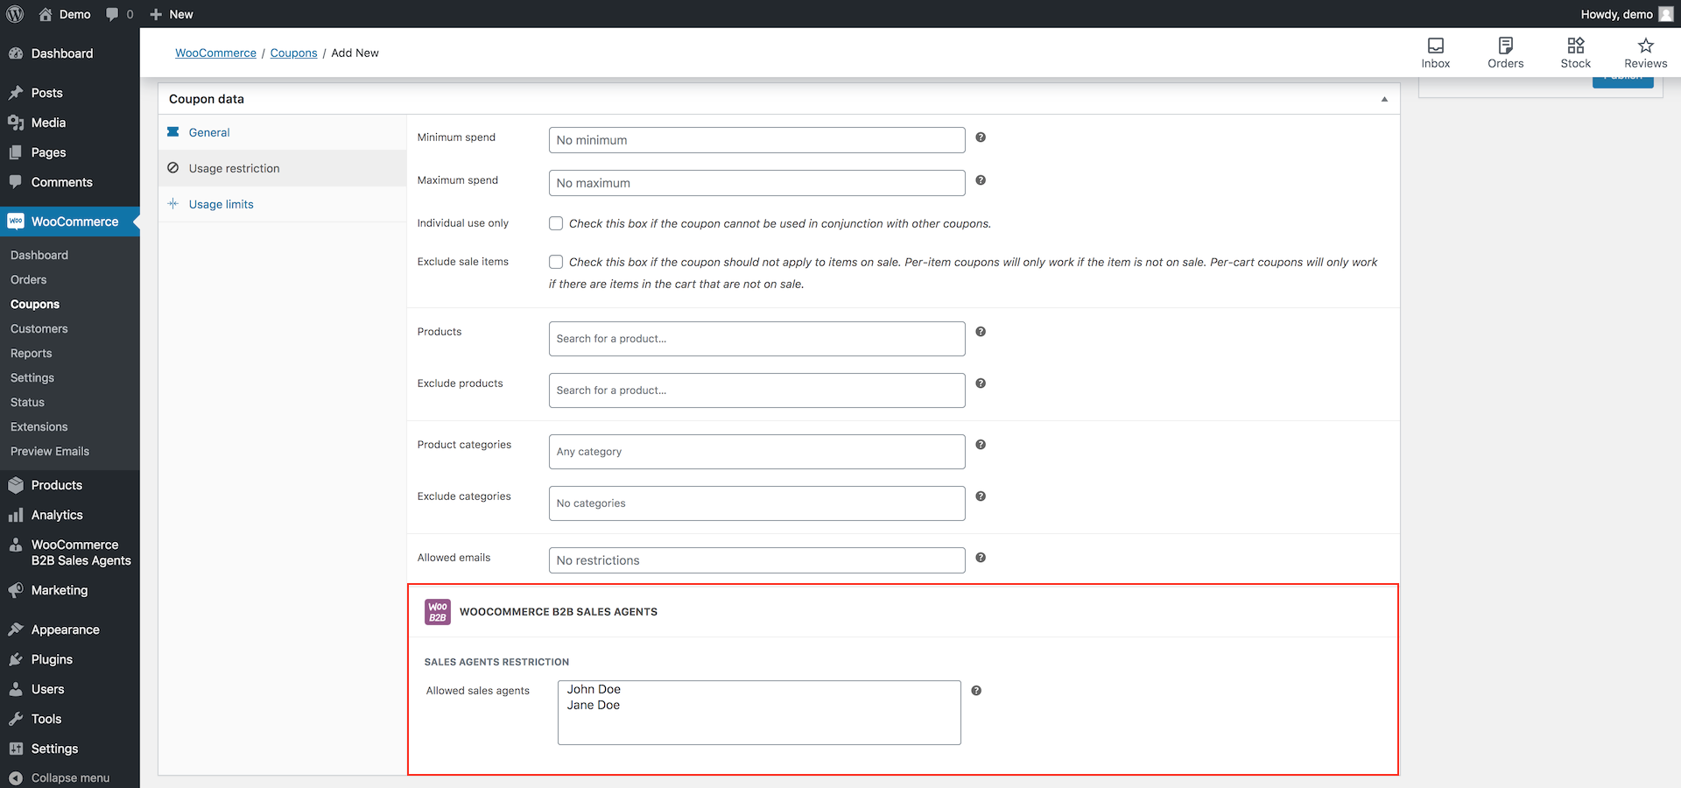Click the WordPress logo in admin bar
Viewport: 1681px width, 788px height.
[x=14, y=13]
